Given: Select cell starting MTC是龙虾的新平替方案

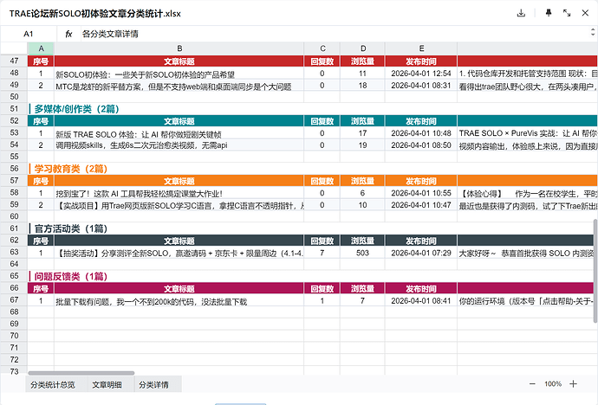Looking at the screenshot, I should coord(179,86).
